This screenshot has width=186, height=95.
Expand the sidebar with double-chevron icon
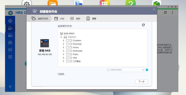click(x=10, y=87)
